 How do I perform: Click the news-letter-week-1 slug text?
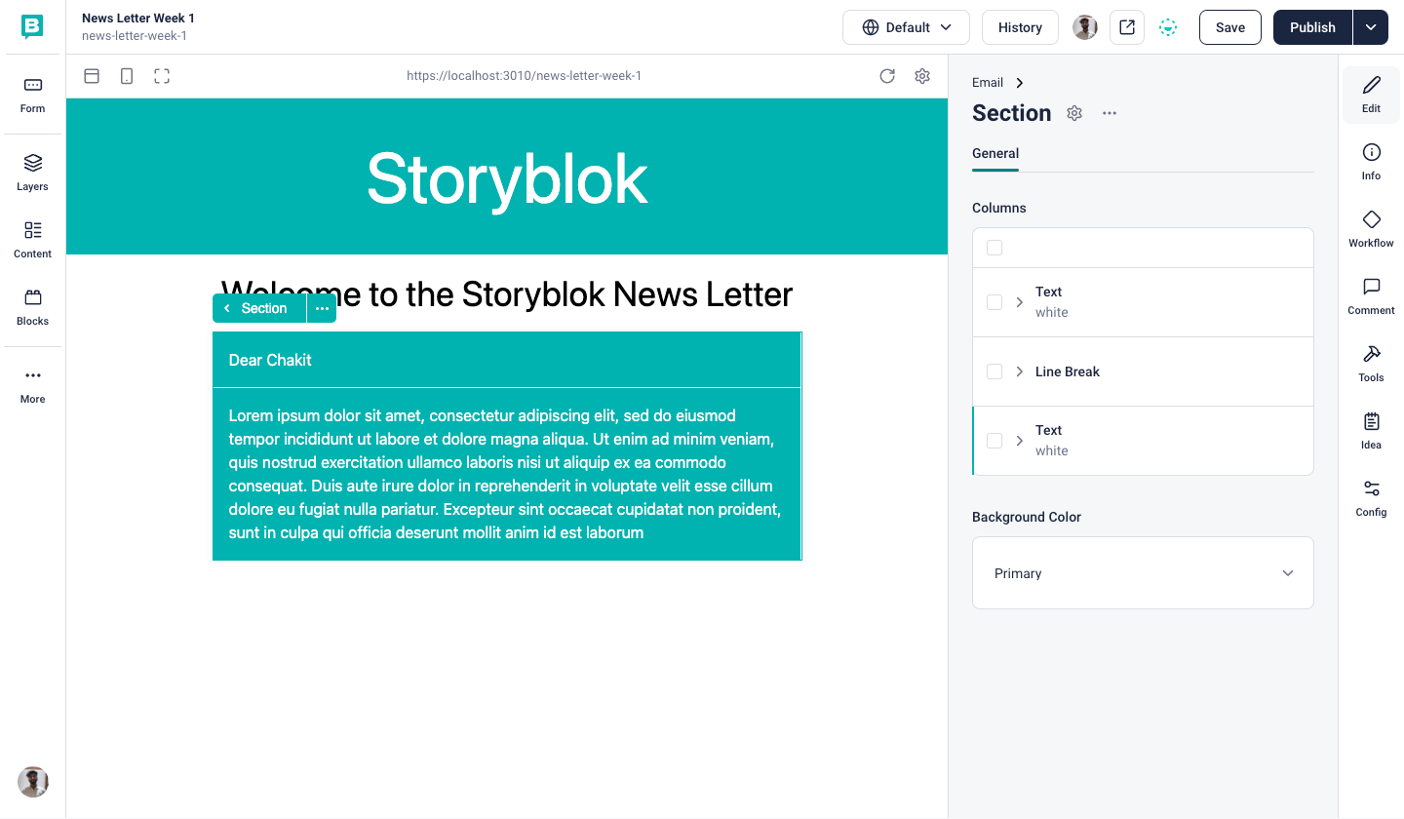click(x=135, y=36)
